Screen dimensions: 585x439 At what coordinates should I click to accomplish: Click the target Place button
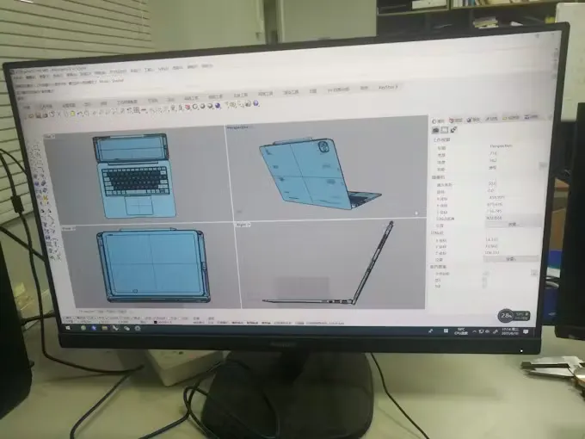(x=509, y=258)
